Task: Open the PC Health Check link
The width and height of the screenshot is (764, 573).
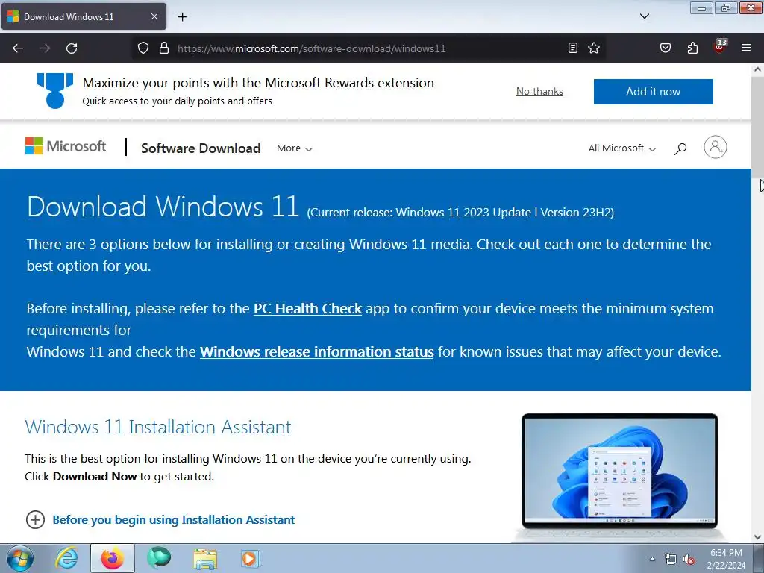Action: click(307, 308)
